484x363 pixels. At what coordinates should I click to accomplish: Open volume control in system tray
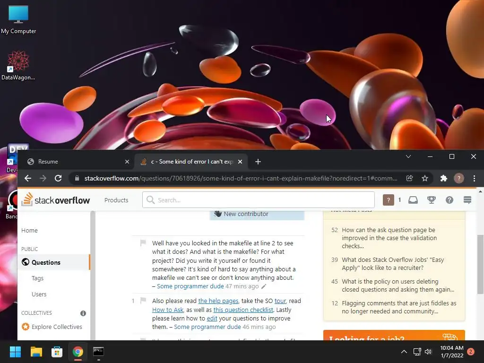pos(428,352)
